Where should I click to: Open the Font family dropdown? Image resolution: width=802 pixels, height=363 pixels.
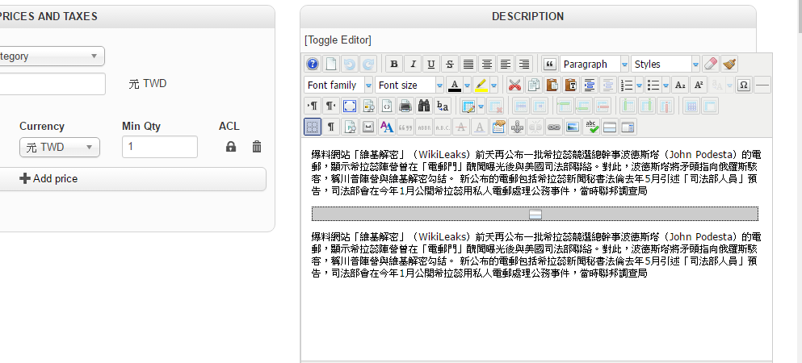click(x=338, y=85)
